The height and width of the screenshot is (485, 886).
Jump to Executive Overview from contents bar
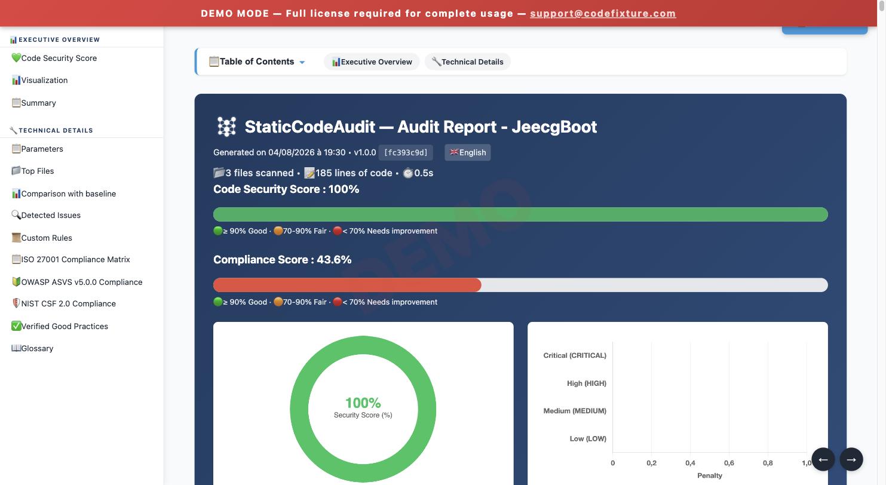click(372, 62)
